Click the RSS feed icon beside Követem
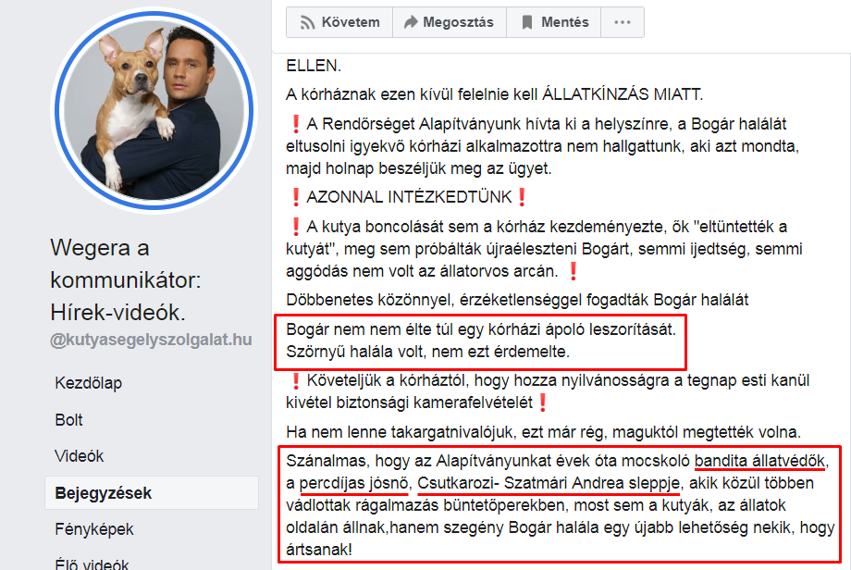The width and height of the screenshot is (851, 570). click(x=307, y=22)
